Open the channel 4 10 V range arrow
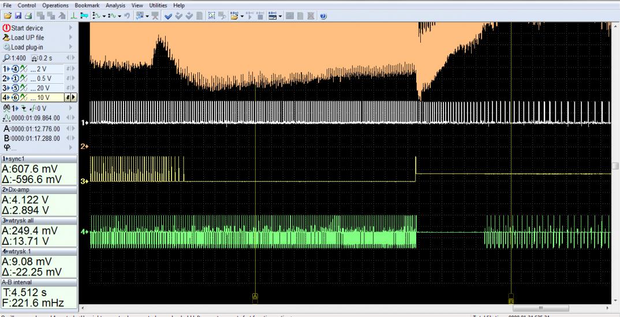The height and width of the screenshot is (317, 620). (x=73, y=98)
